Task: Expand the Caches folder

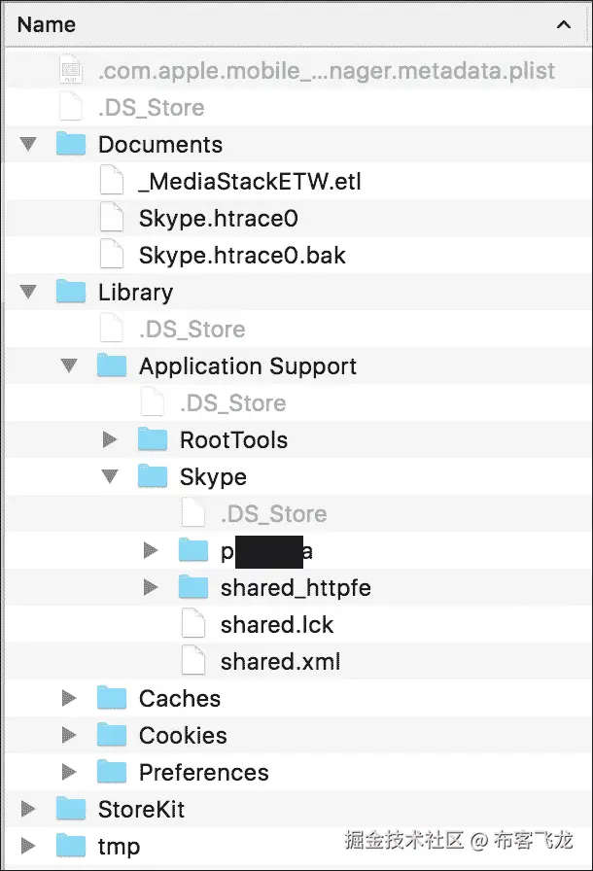Action: 69,699
